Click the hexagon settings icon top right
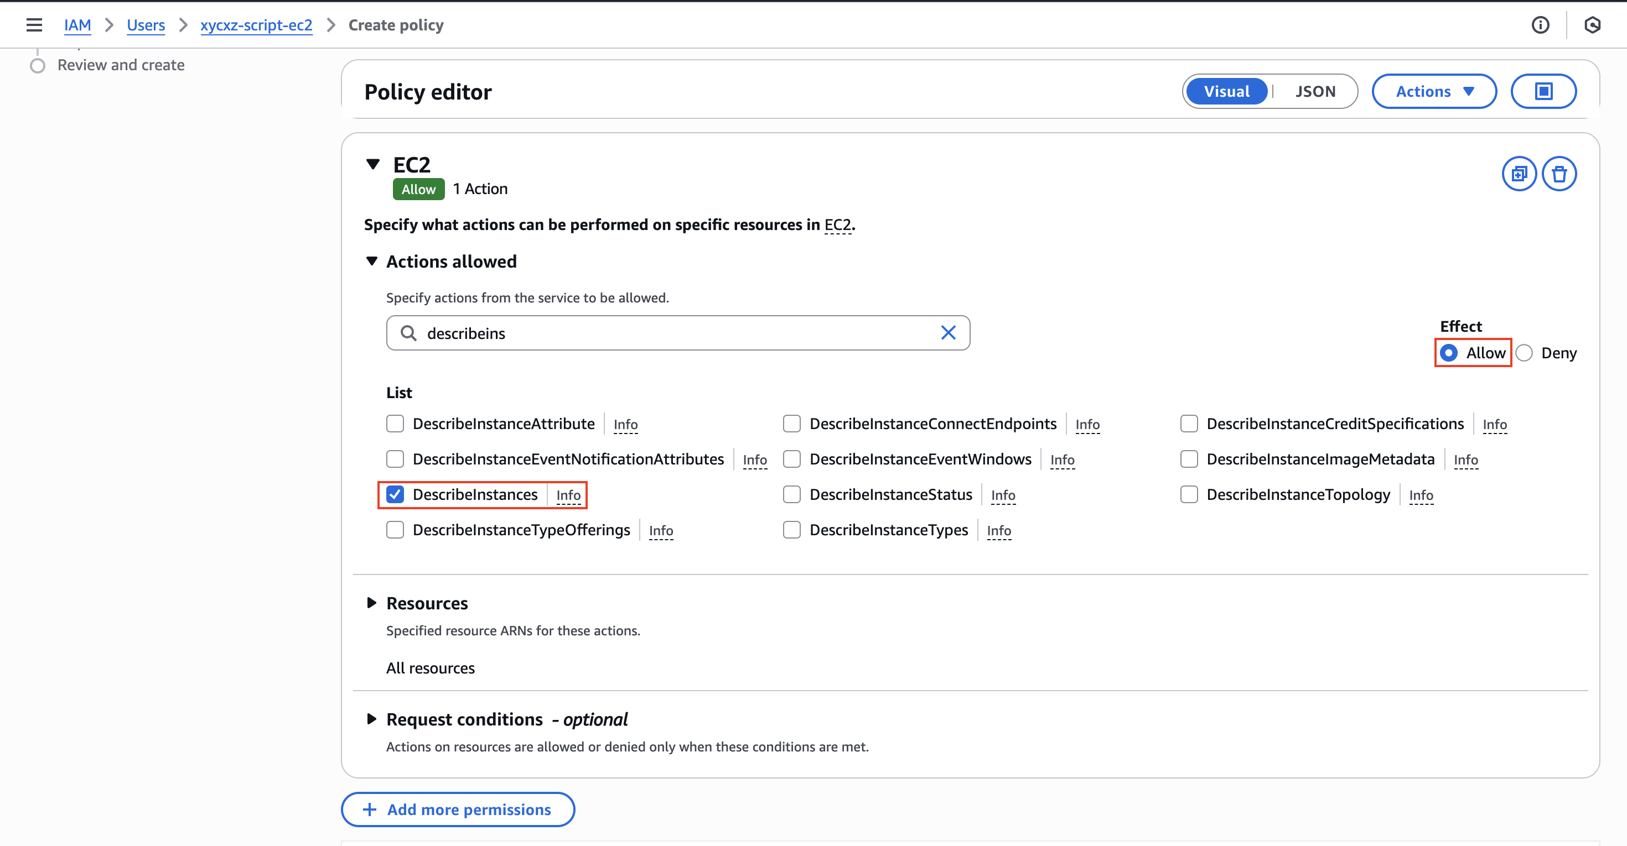1627x846 pixels. click(x=1592, y=25)
